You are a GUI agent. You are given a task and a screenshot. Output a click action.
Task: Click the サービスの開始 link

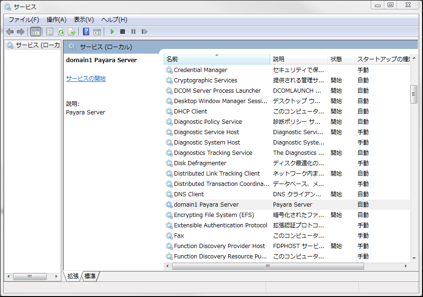(x=86, y=79)
